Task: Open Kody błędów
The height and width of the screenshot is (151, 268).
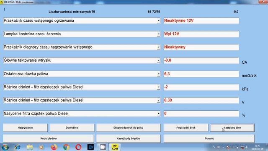Action: (49, 138)
